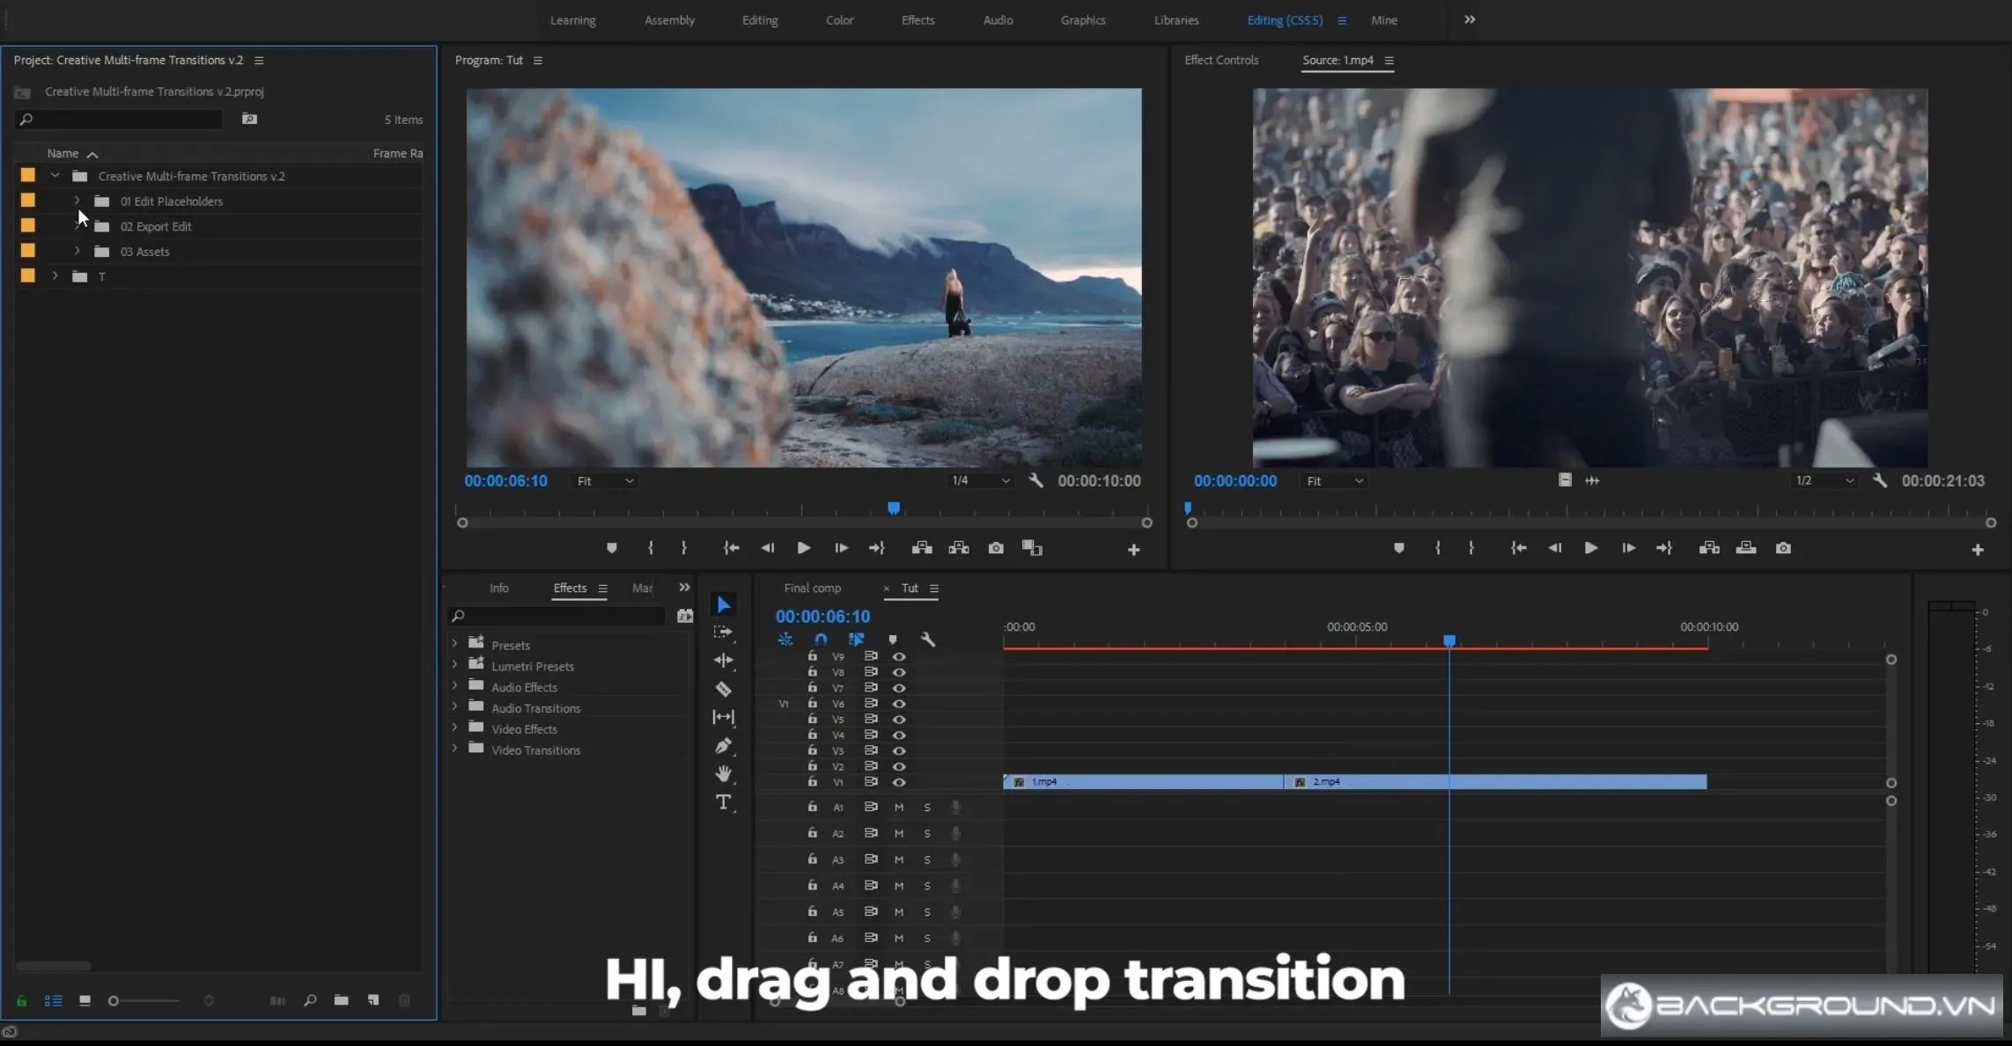The width and height of the screenshot is (2012, 1046).
Task: Step forward one frame in Program monitor
Action: pyautogui.click(x=841, y=548)
